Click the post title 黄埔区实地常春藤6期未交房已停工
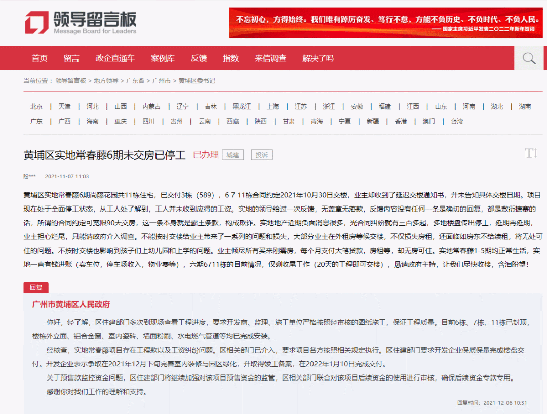 (x=104, y=155)
